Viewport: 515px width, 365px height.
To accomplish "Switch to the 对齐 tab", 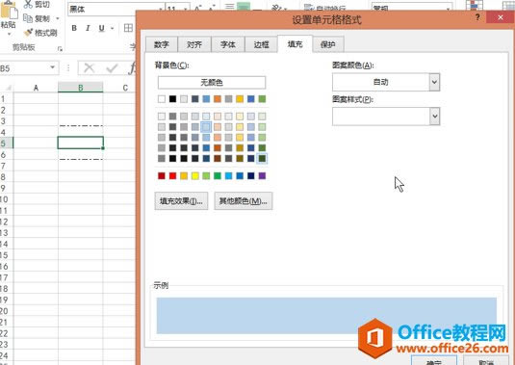I will (194, 44).
